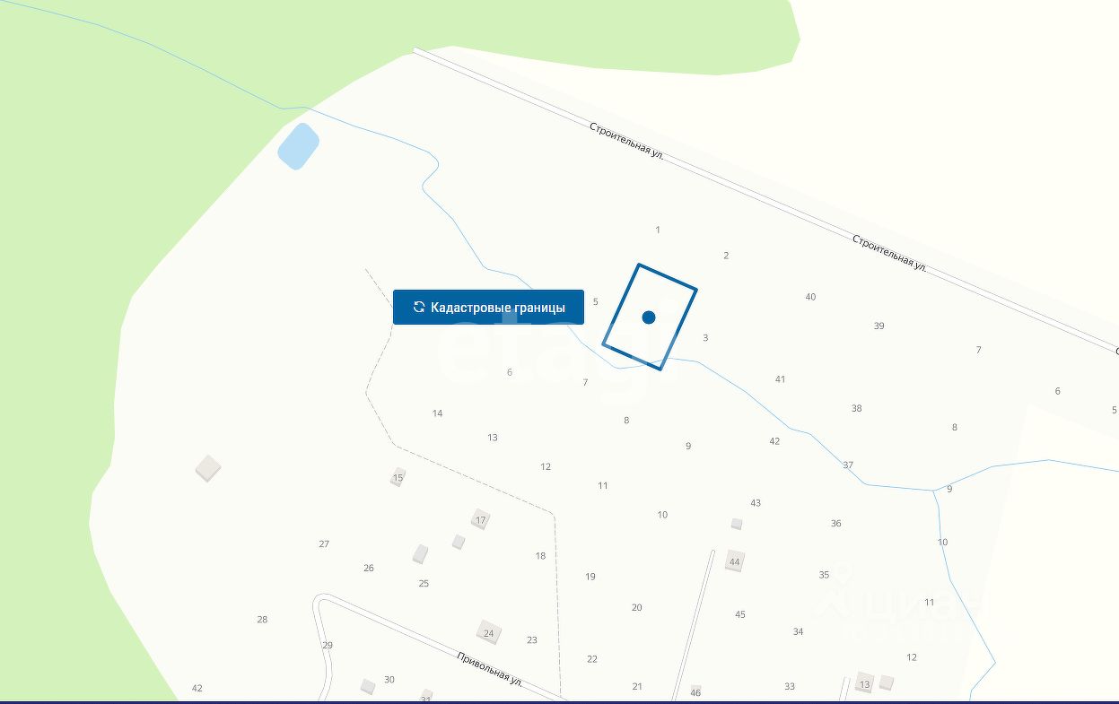Click the small building beside number 30
This screenshot has width=1119, height=704.
(x=367, y=686)
